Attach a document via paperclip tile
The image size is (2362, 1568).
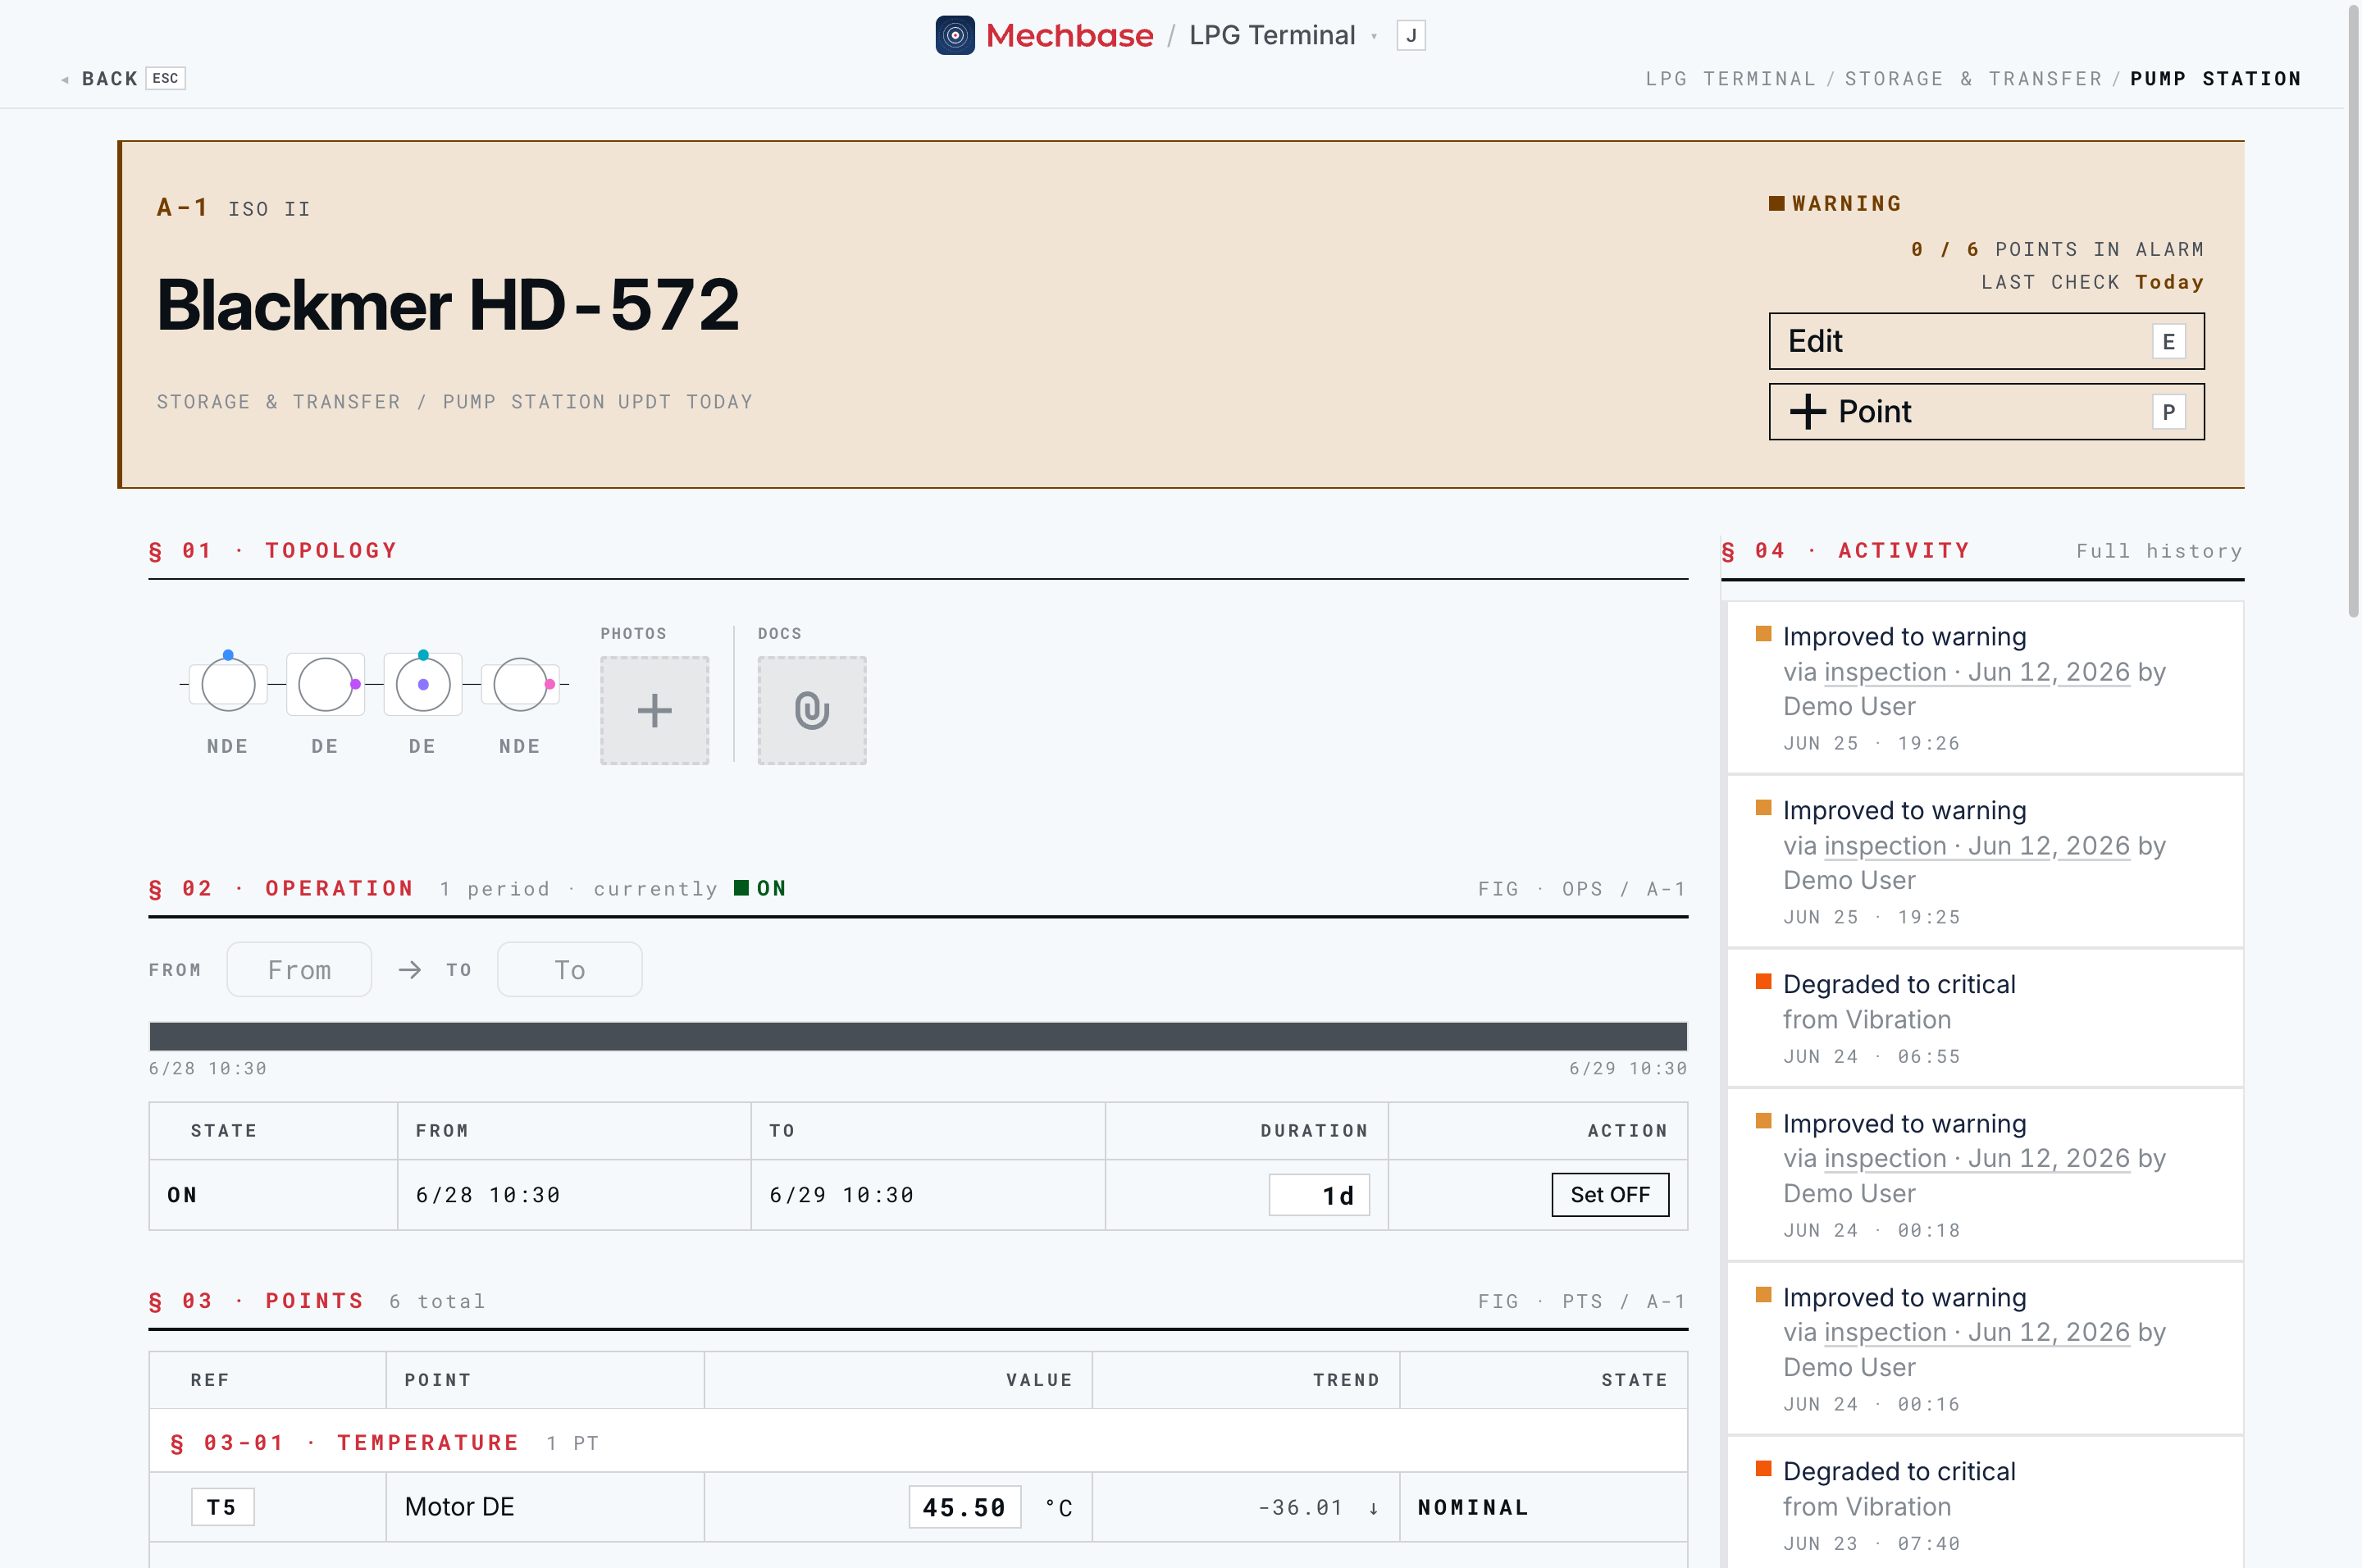(x=812, y=711)
